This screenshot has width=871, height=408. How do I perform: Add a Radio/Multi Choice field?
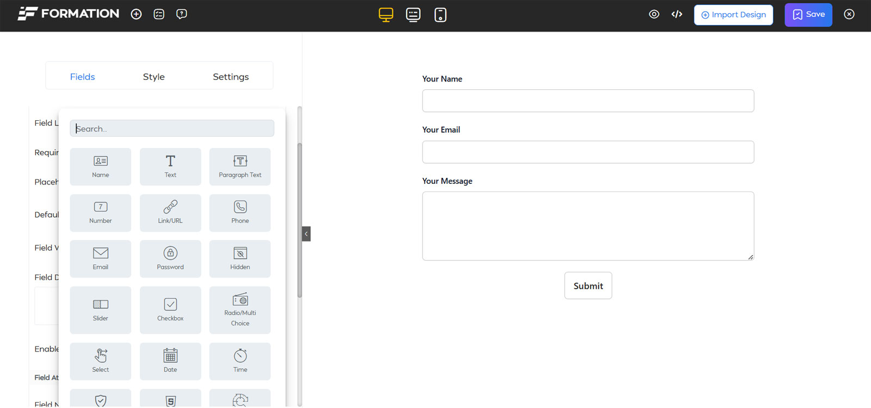click(240, 310)
